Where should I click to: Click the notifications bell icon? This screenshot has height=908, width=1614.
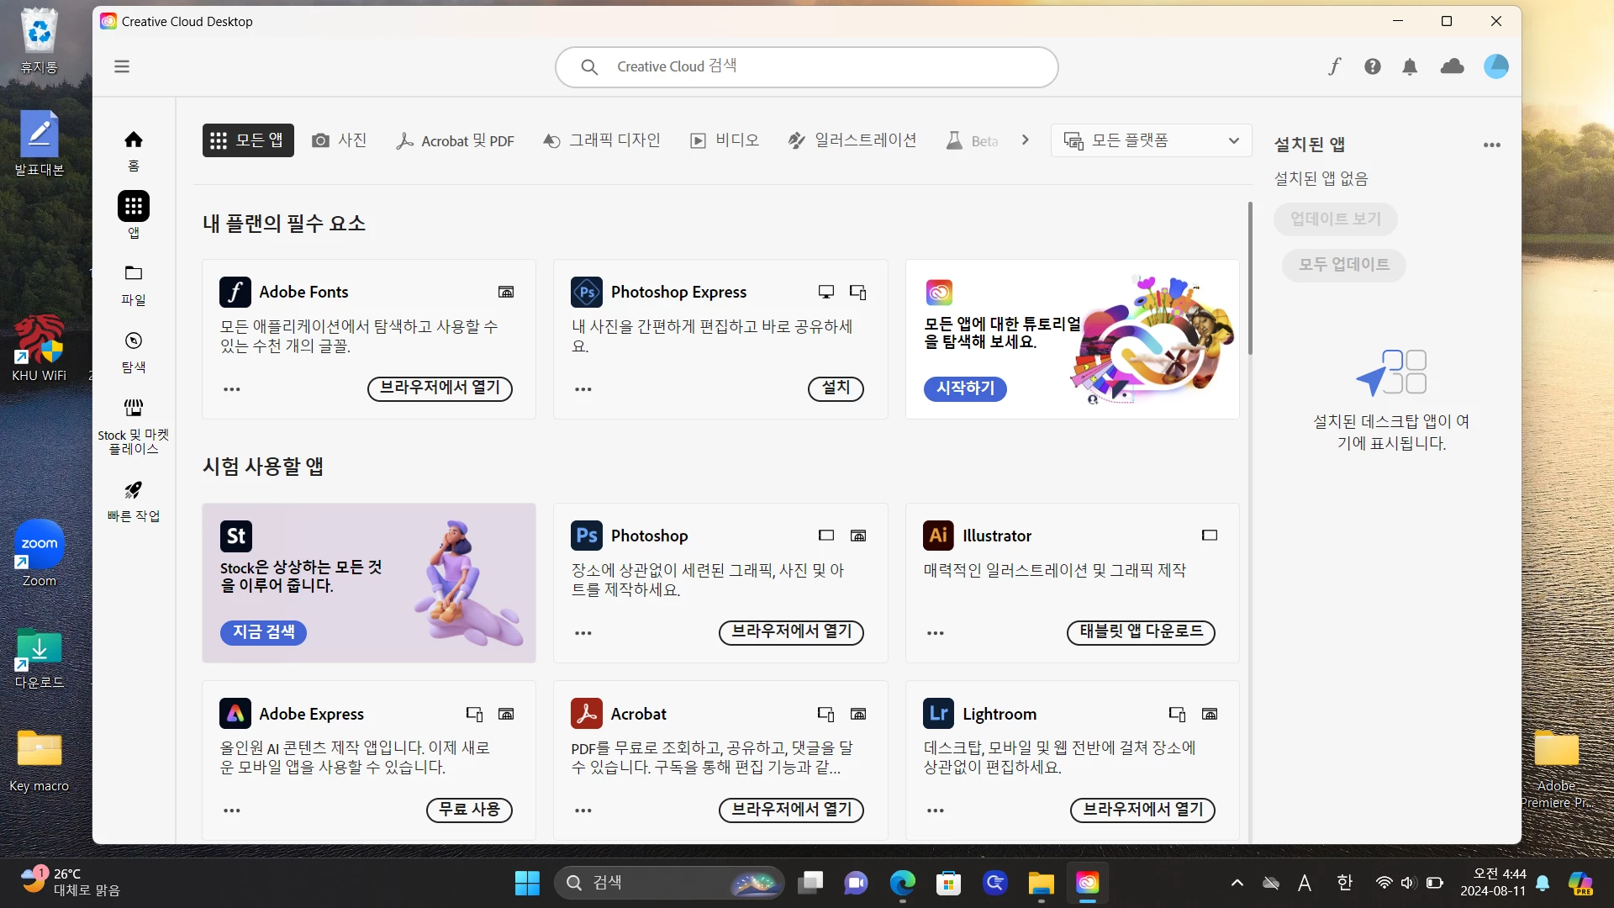[1410, 66]
